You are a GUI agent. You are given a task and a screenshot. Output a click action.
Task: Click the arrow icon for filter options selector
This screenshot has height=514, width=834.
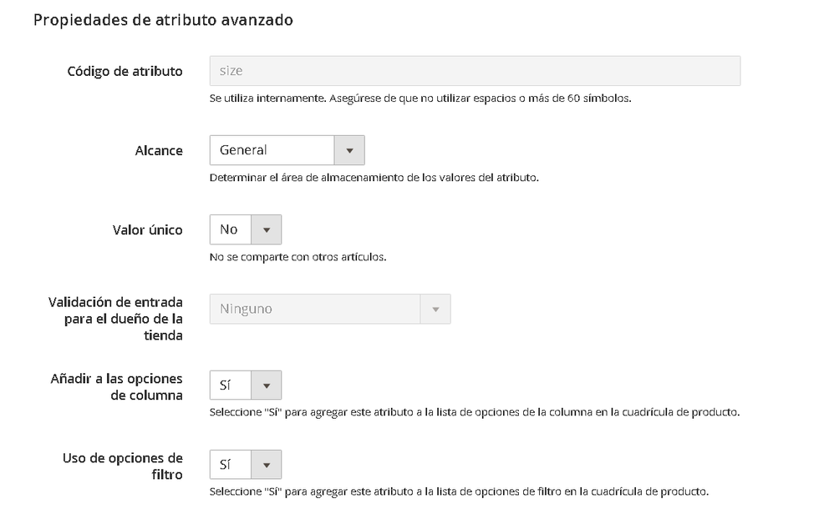[x=267, y=465]
